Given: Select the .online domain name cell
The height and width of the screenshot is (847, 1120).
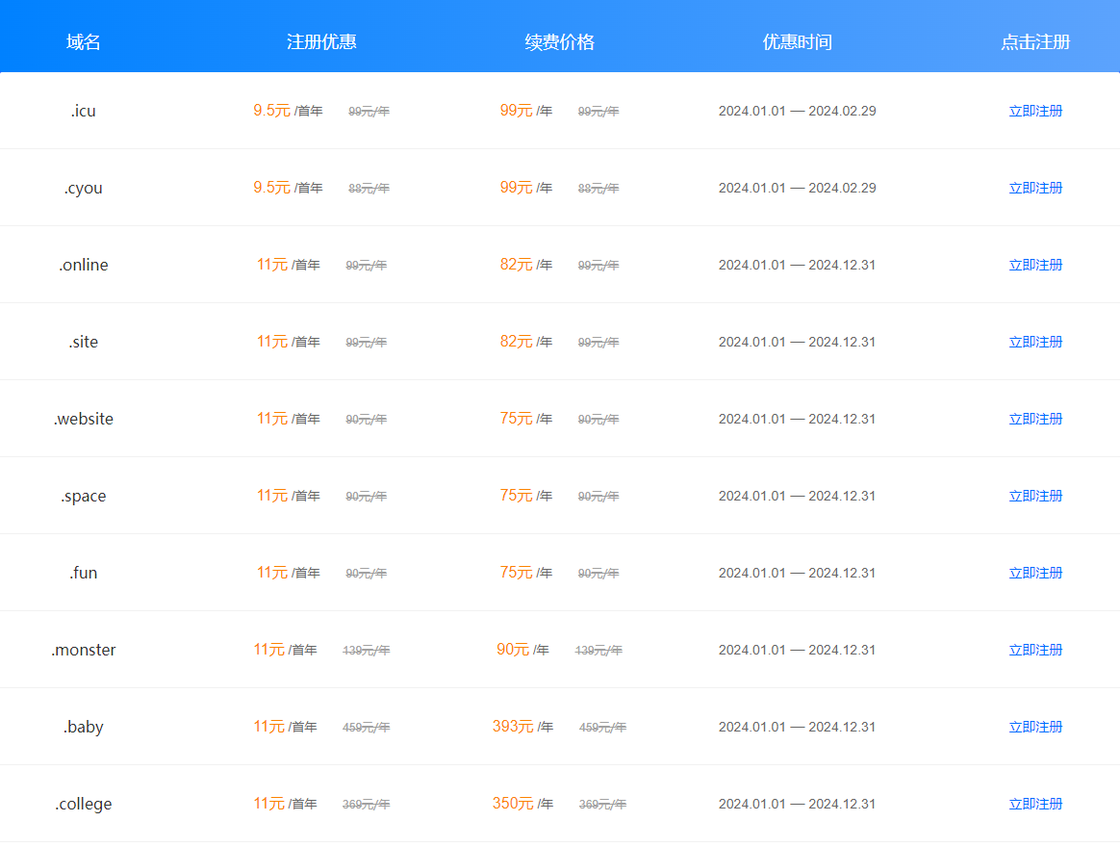Looking at the screenshot, I should pyautogui.click(x=84, y=266).
